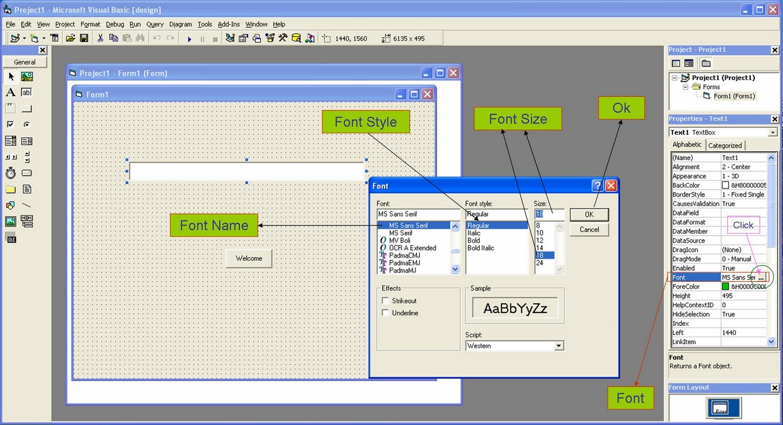The height and width of the screenshot is (425, 783).
Task: Choose the CommandButton tool in the toolbox
Action: (27, 109)
